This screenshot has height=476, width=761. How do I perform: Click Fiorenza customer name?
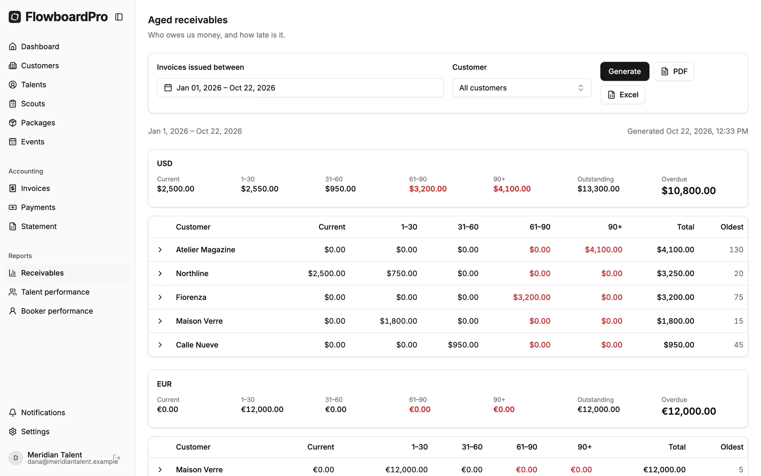pos(191,297)
